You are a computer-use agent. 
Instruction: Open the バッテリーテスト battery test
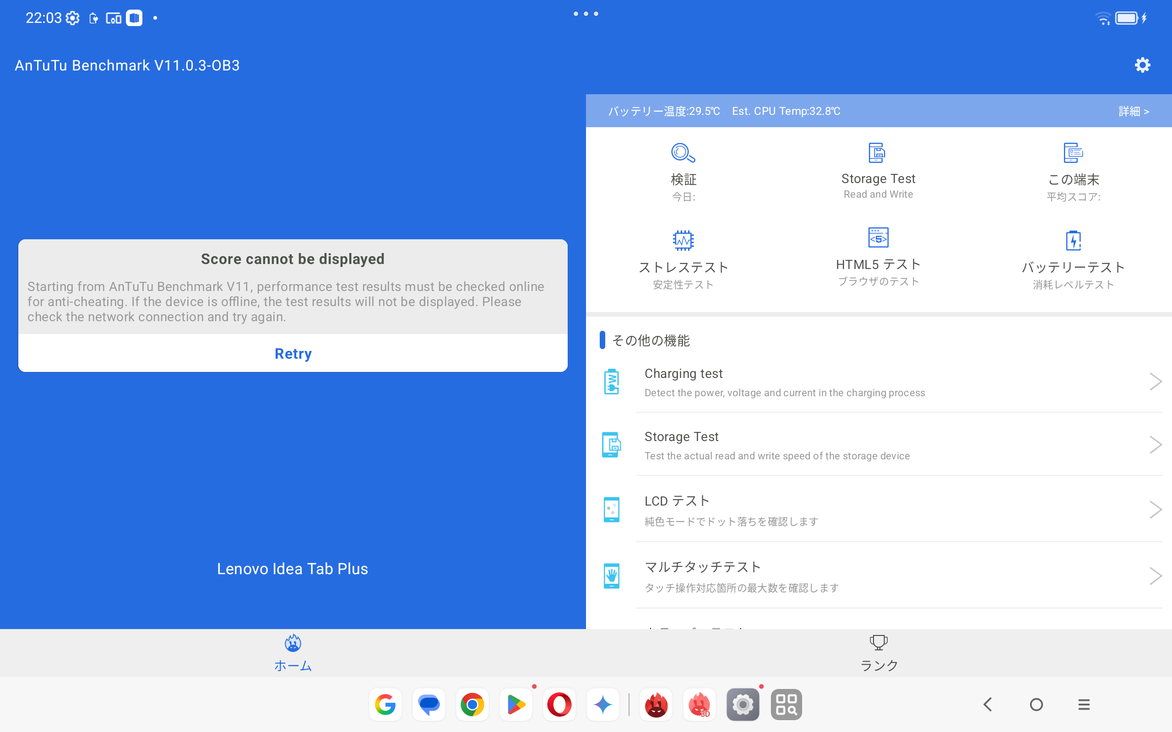1073,241
